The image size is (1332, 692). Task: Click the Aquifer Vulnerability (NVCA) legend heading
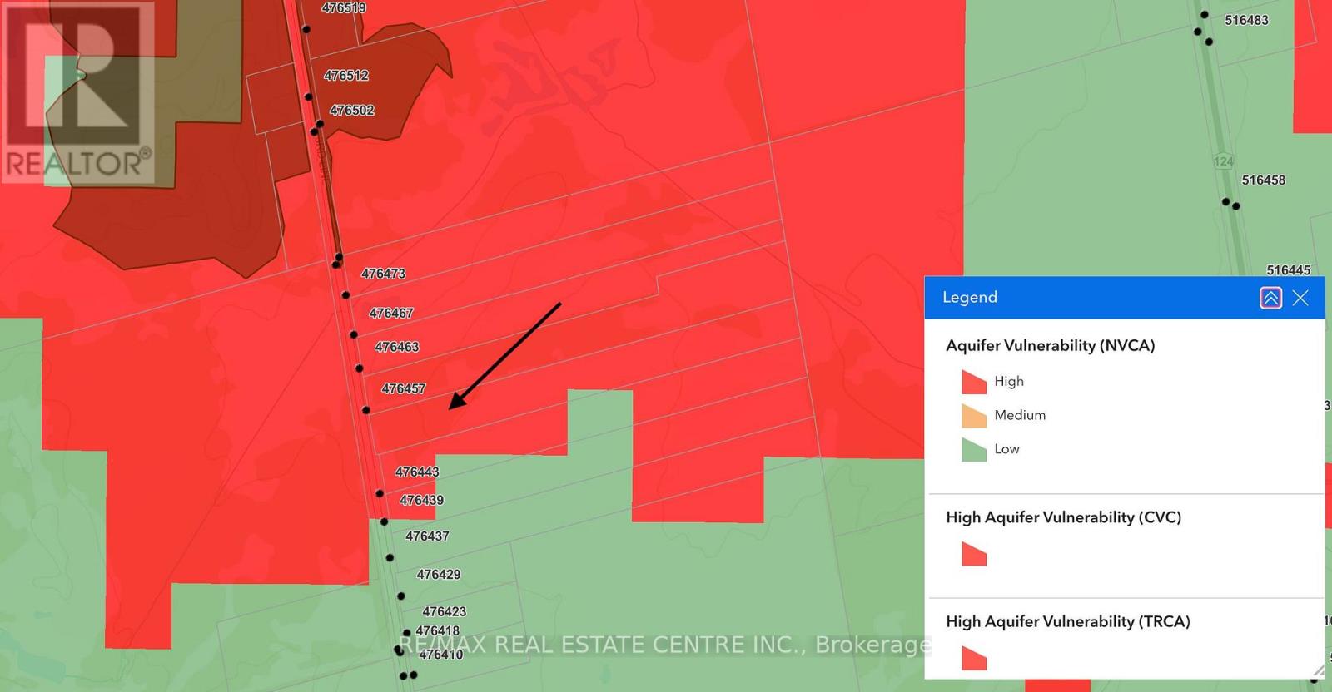[1050, 346]
